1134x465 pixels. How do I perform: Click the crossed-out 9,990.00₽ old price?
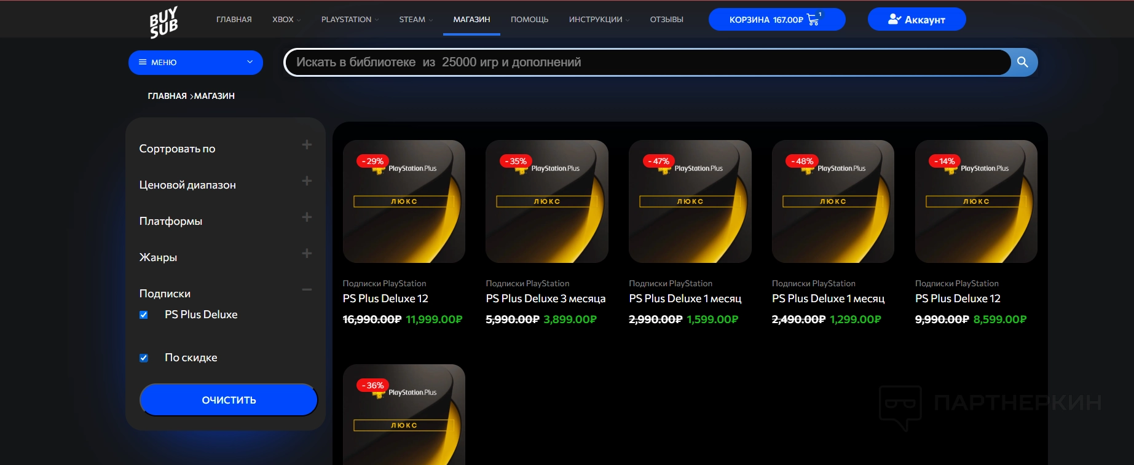[x=942, y=319]
